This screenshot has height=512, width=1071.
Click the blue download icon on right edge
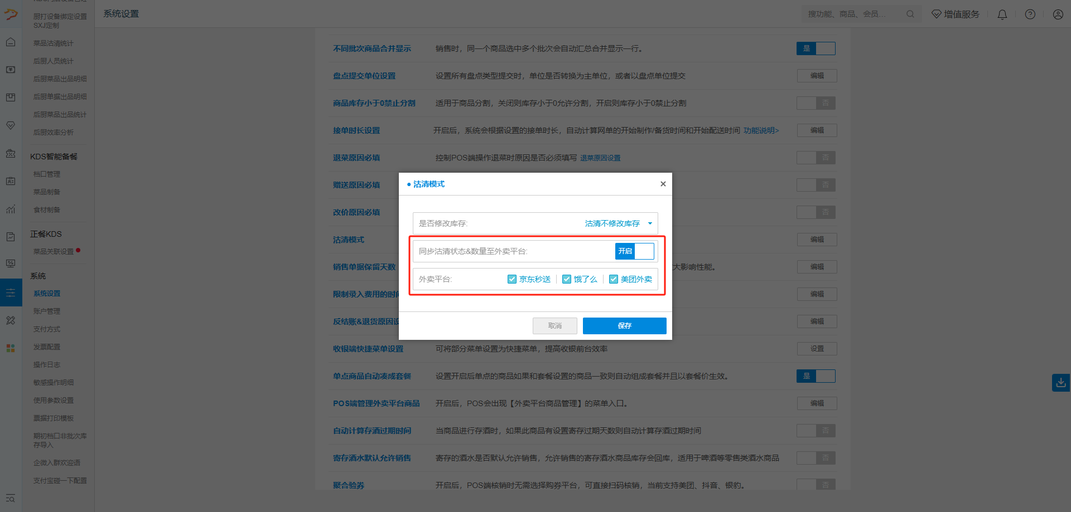(1061, 383)
